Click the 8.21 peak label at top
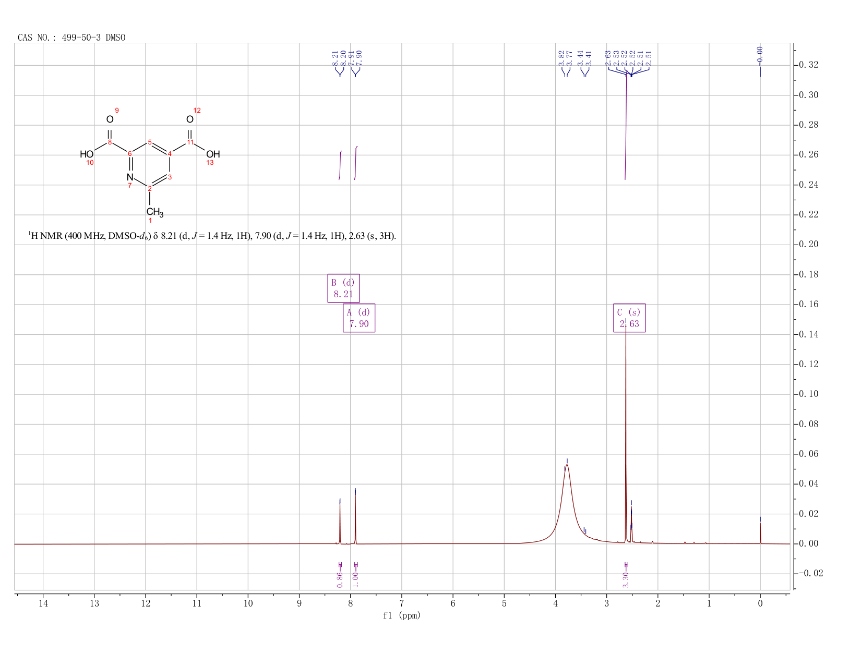The image size is (861, 665). click(335, 58)
